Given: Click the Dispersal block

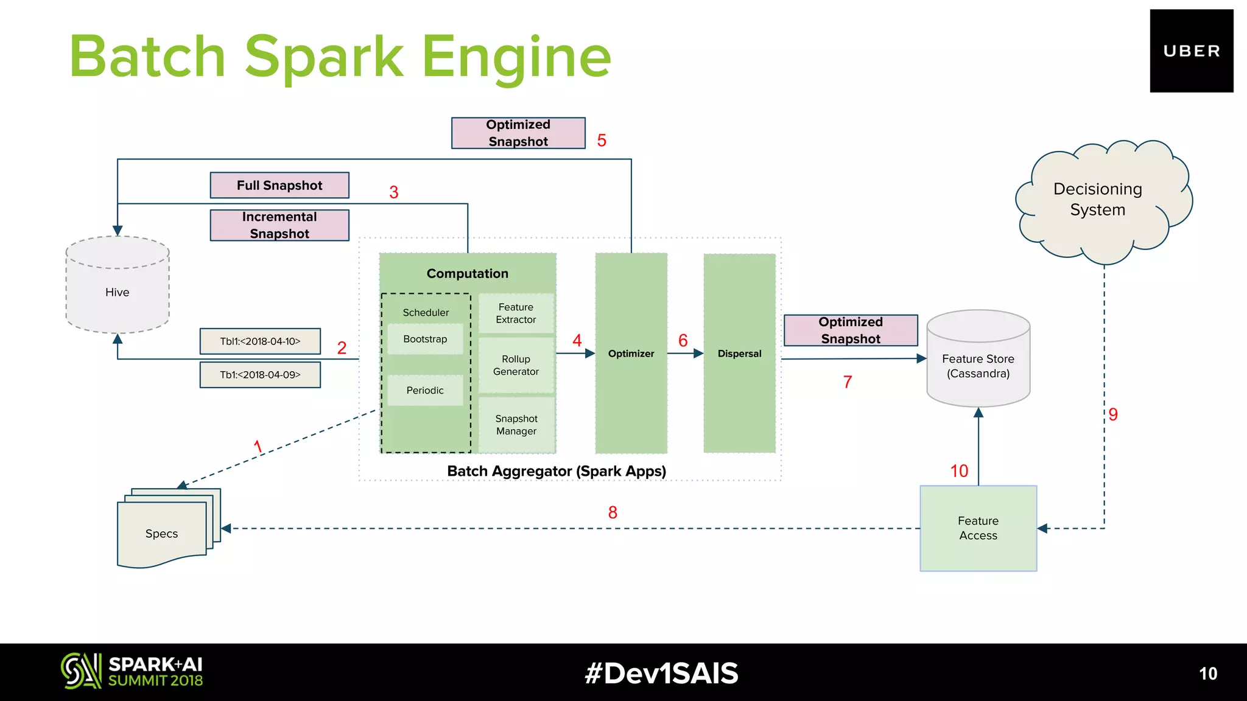Looking at the screenshot, I should click(739, 354).
